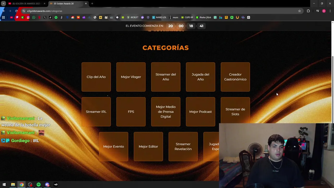Close the 3E Golden Awards 26' tab
Image resolution: width=334 pixels, height=188 pixels.
coord(86,4)
